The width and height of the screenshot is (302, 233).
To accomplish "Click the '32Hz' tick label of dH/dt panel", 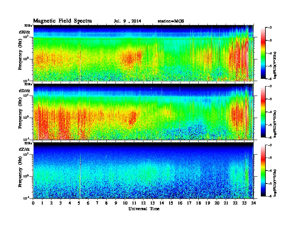I will [x=28, y=26].
